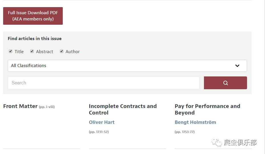Viewport: 265px width, 154px height.
Task: View author Oliver Hart's link
Action: pos(102,122)
